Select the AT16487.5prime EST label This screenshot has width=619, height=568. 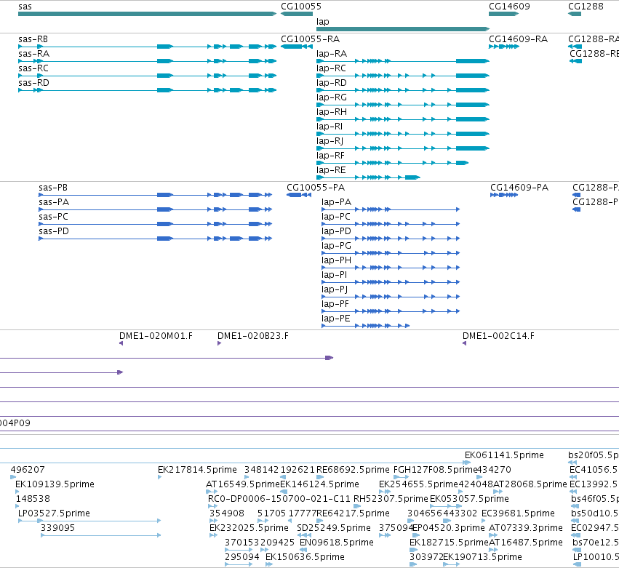(x=526, y=543)
